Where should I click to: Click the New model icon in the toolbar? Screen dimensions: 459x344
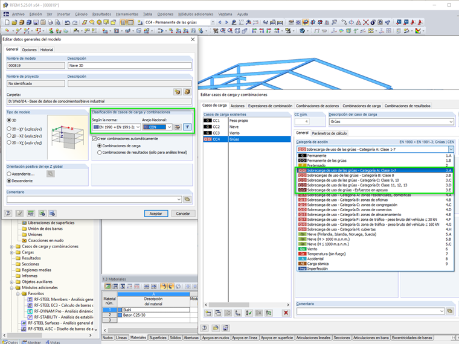click(x=7, y=22)
